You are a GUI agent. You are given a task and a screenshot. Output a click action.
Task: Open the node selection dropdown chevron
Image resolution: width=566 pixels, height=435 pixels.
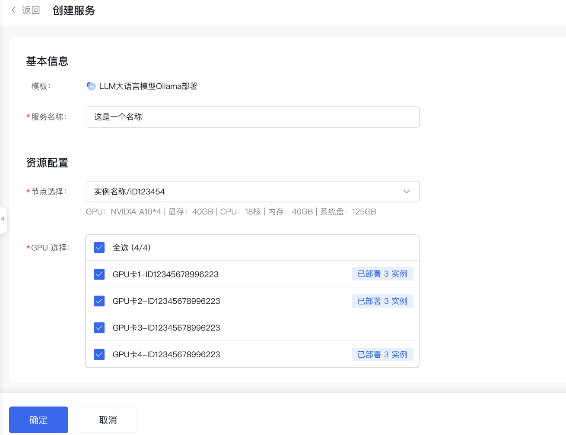[406, 192]
